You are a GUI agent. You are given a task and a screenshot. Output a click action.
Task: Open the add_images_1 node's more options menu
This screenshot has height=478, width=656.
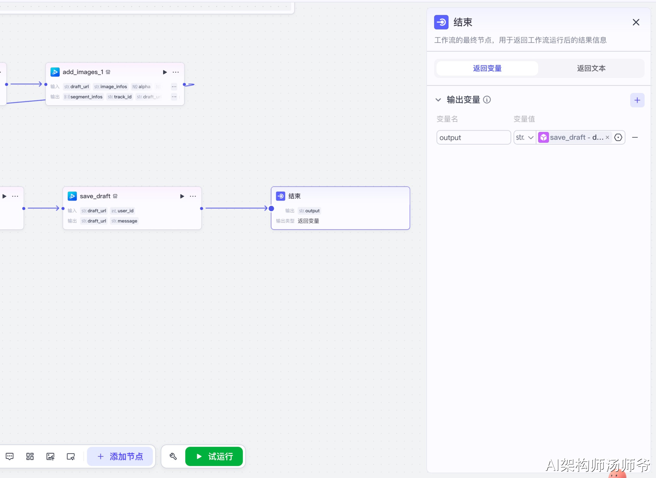coord(176,72)
